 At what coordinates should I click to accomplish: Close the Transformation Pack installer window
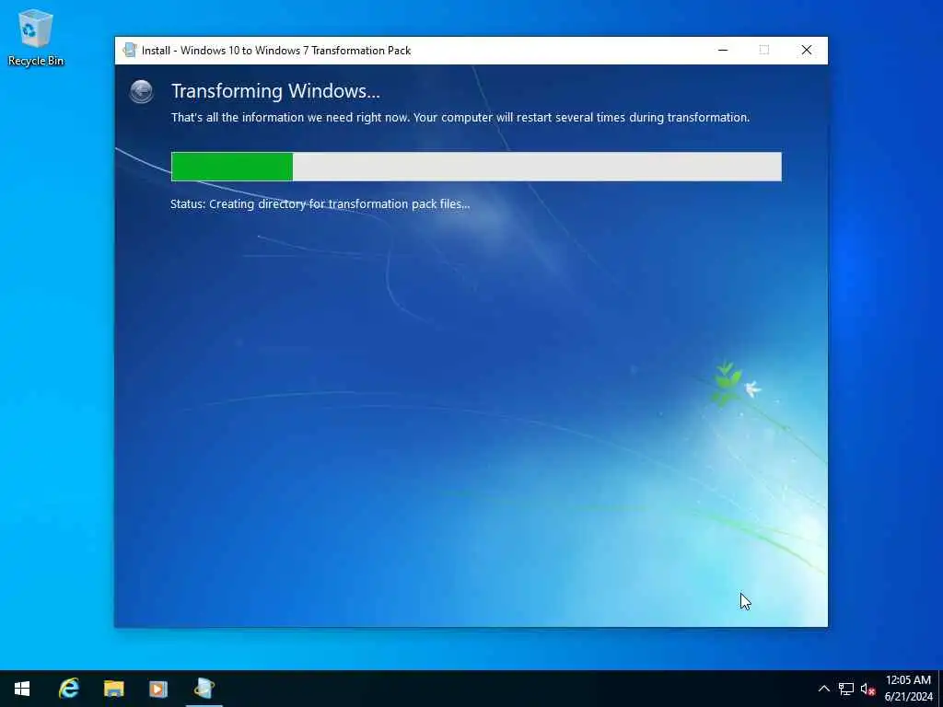[x=807, y=50]
